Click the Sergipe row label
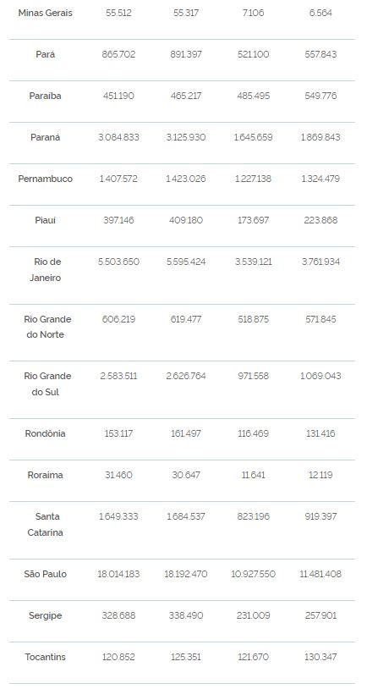Image resolution: width=367 pixels, height=689 pixels. [x=45, y=615]
